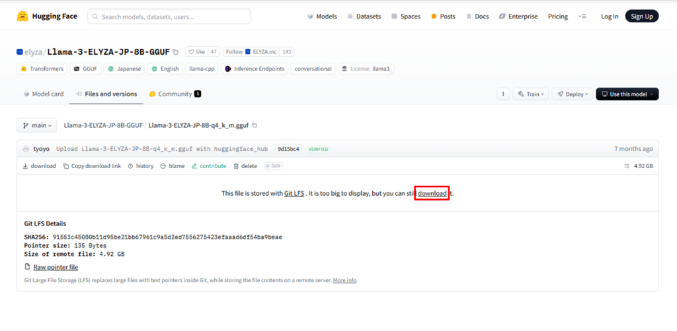677x331 pixels.
Task: Open the Docs page
Action: tap(477, 16)
